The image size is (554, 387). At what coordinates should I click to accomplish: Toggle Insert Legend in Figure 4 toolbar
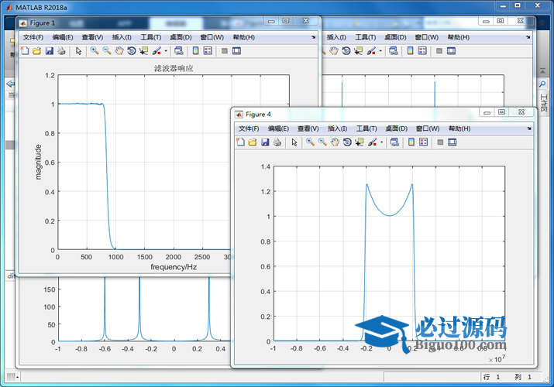pos(423,142)
